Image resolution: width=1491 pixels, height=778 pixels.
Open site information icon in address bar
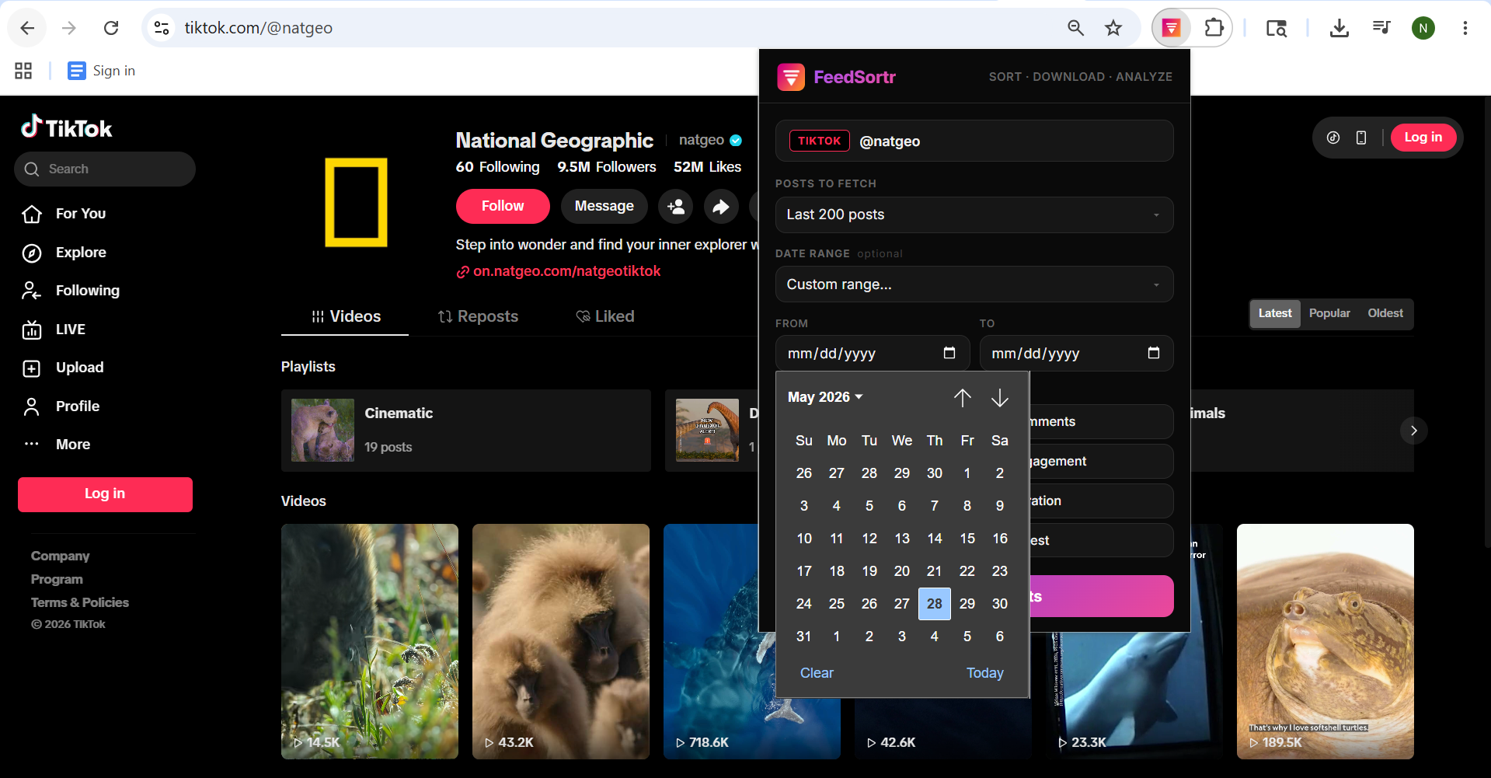coord(162,28)
